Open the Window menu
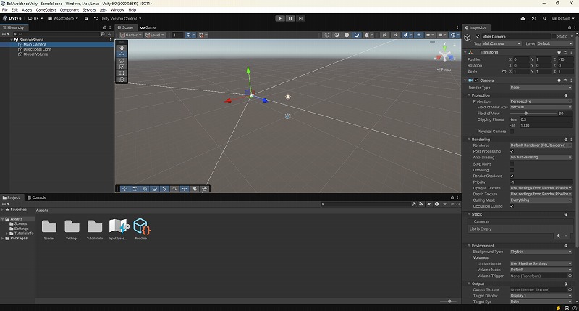 click(x=117, y=10)
